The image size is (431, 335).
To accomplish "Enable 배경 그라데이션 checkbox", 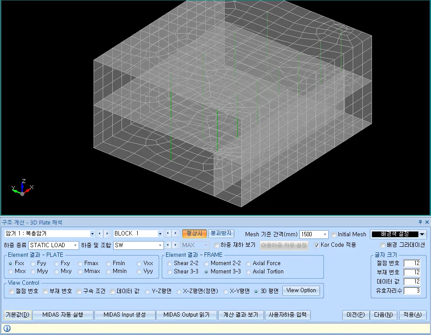I will [x=382, y=245].
